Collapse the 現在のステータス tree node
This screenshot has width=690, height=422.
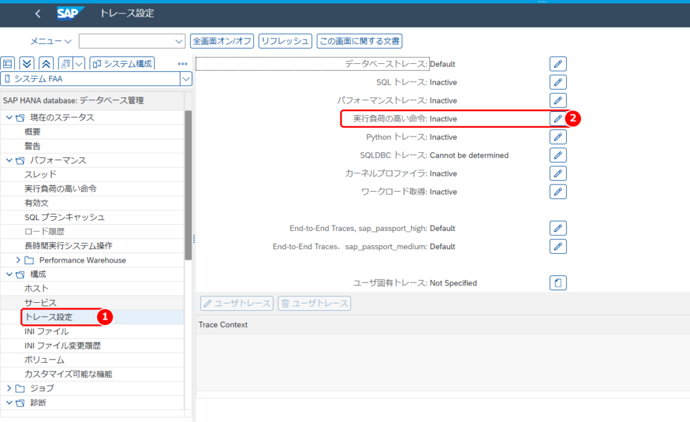pos(9,117)
